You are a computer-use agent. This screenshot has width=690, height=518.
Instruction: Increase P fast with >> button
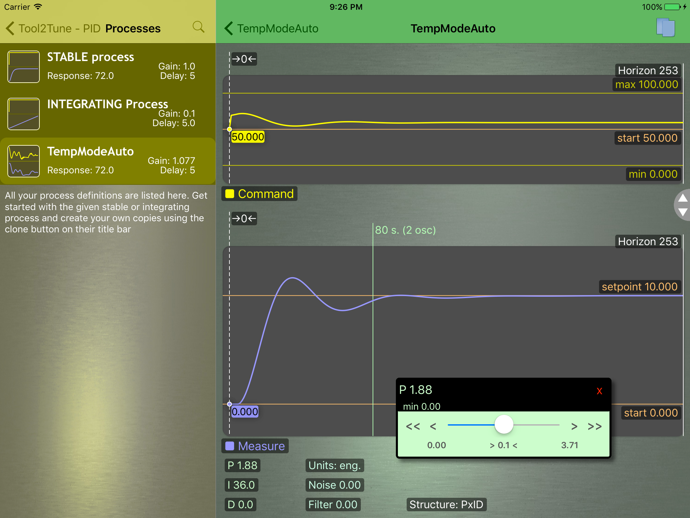[x=595, y=427]
